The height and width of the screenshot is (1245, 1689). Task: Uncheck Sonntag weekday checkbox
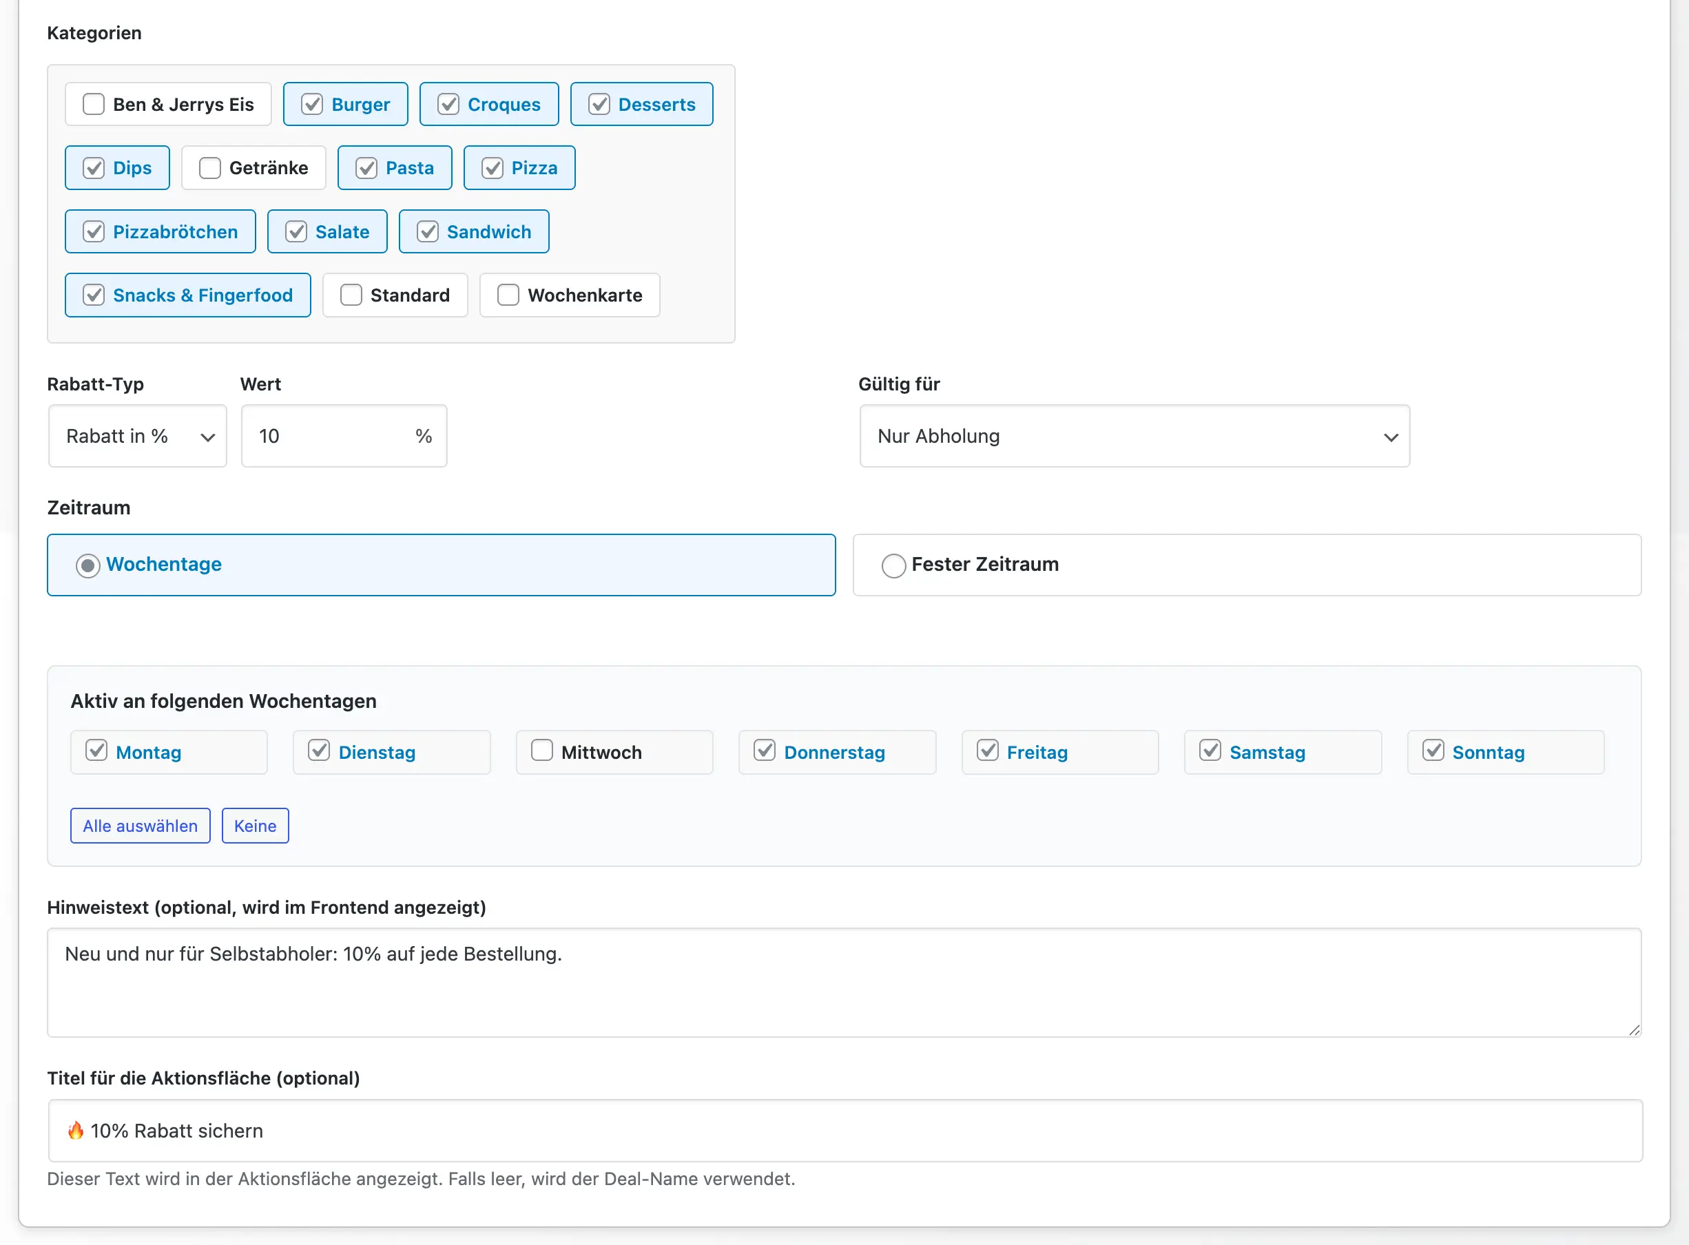tap(1433, 751)
